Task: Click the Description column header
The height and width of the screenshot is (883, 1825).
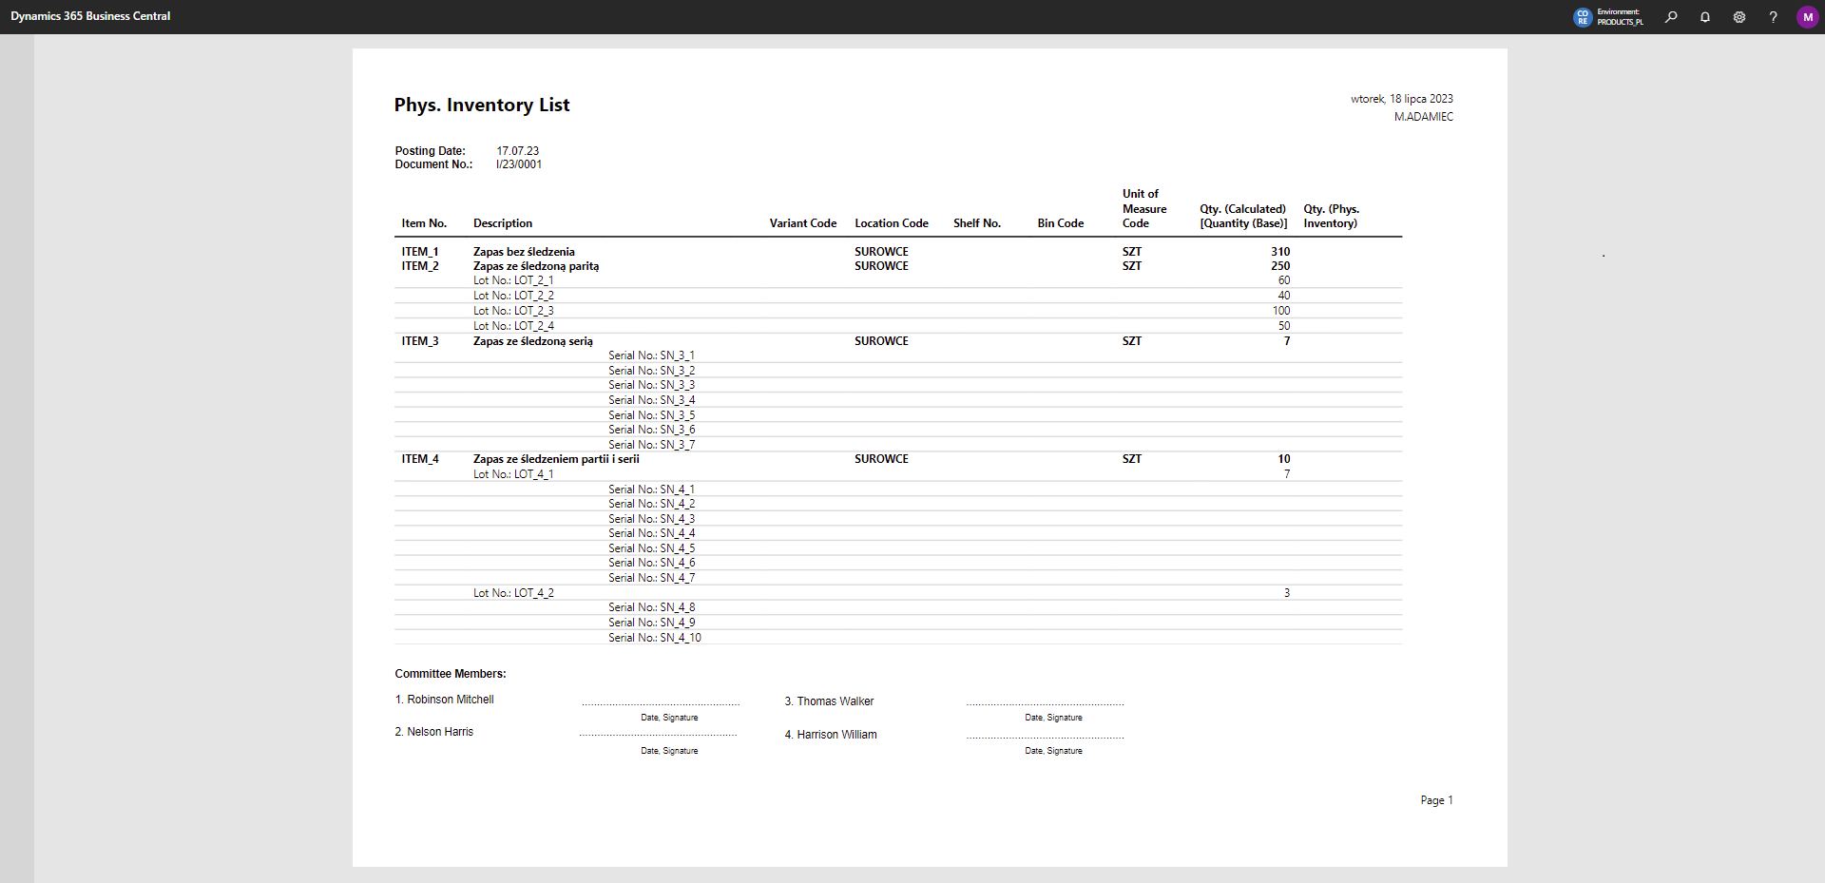Action: 503,223
